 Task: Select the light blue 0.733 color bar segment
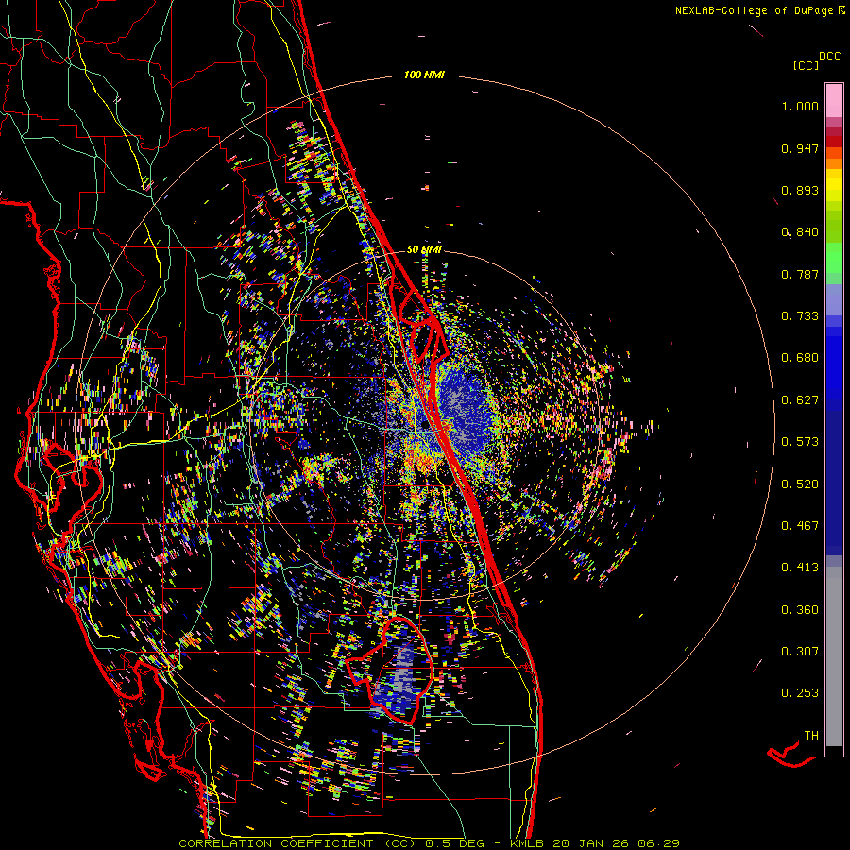834,304
